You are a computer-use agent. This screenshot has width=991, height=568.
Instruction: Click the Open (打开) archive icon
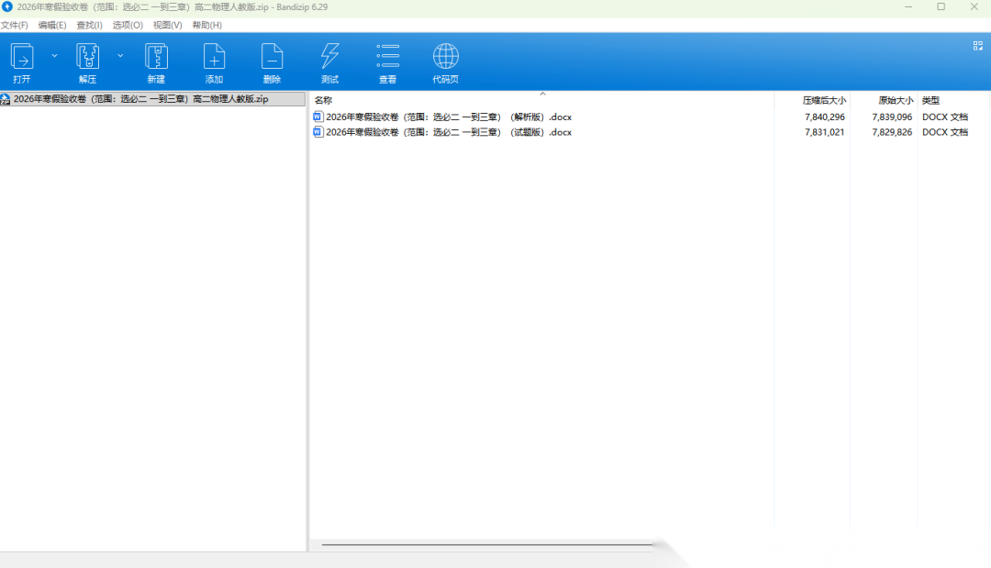coord(22,57)
